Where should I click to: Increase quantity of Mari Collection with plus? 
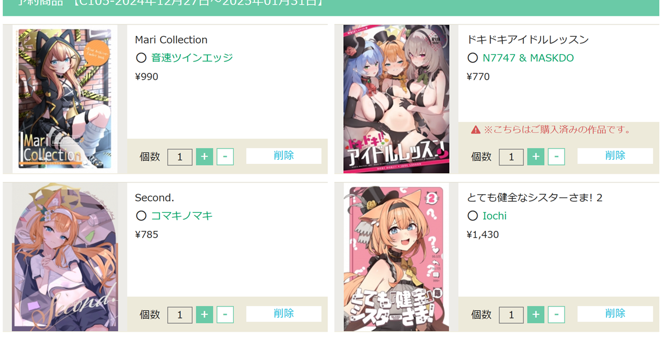(204, 157)
